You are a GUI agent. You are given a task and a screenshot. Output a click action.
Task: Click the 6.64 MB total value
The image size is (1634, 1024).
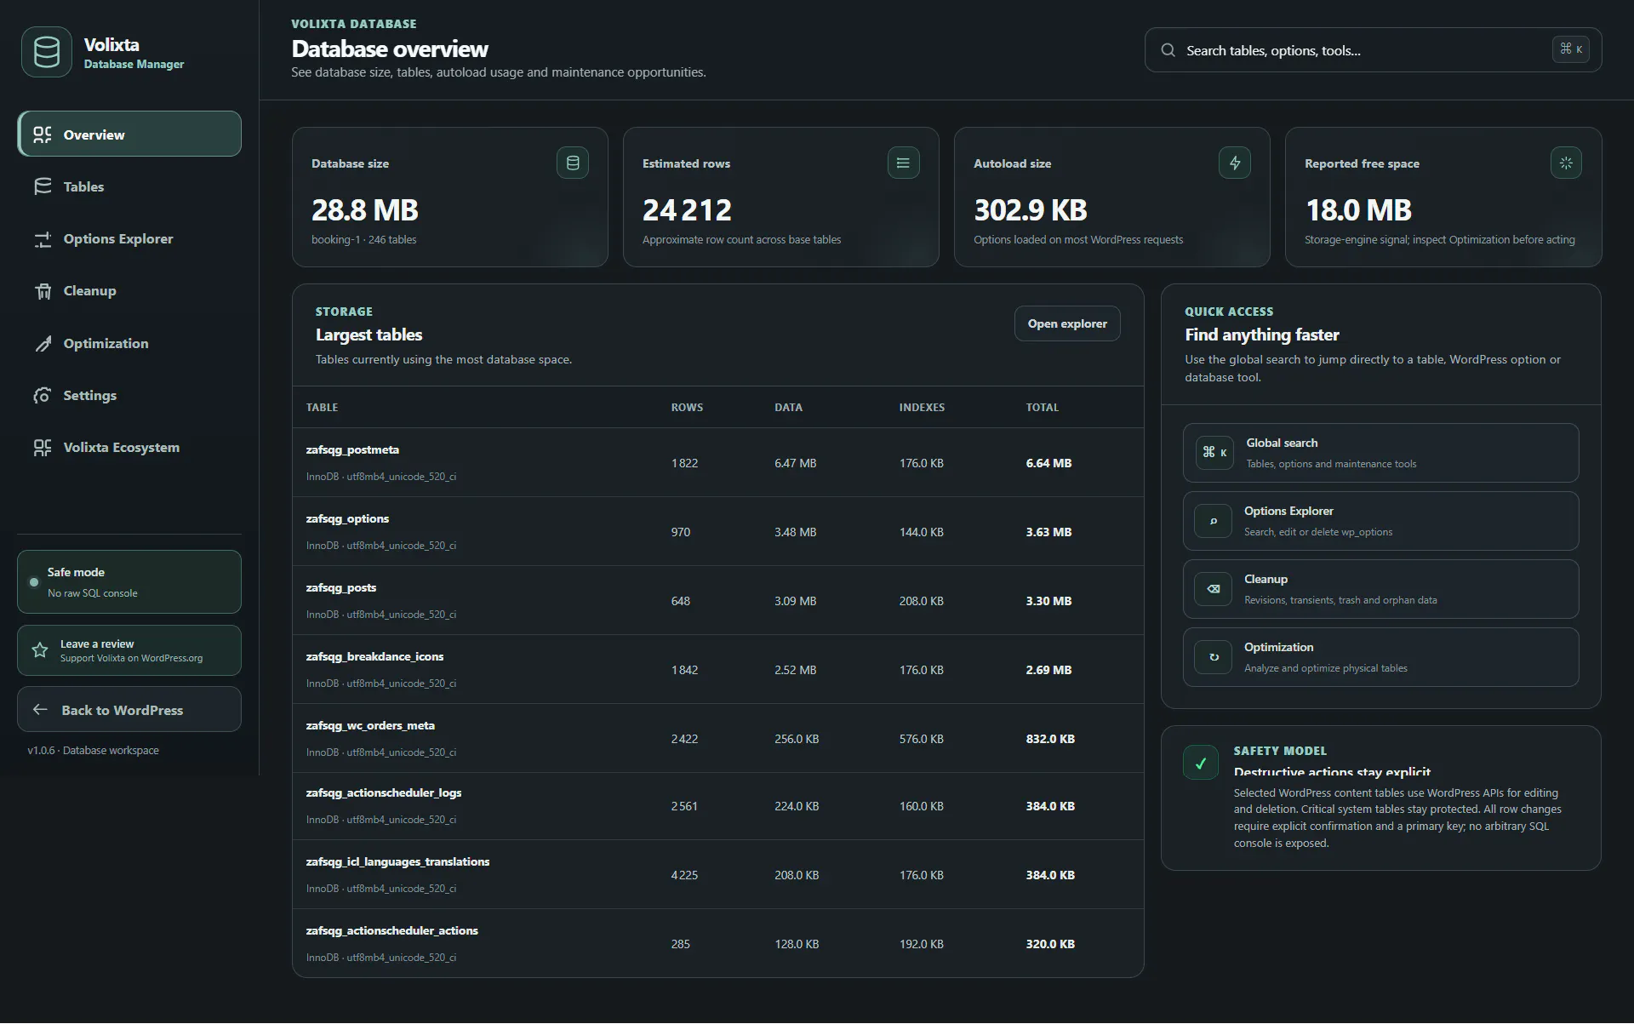[x=1048, y=463]
